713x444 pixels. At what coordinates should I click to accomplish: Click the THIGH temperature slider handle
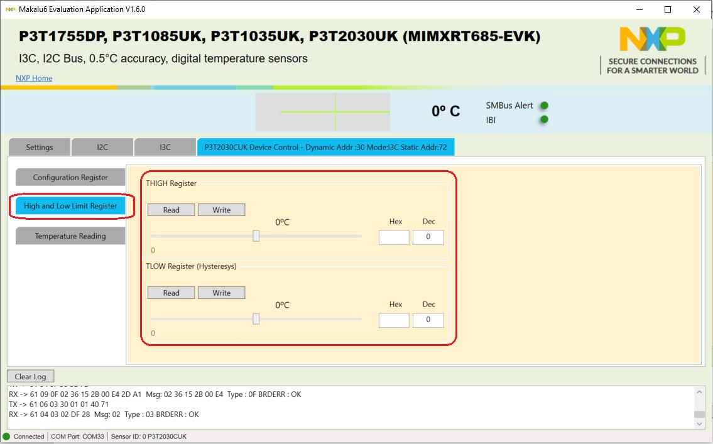pos(256,236)
